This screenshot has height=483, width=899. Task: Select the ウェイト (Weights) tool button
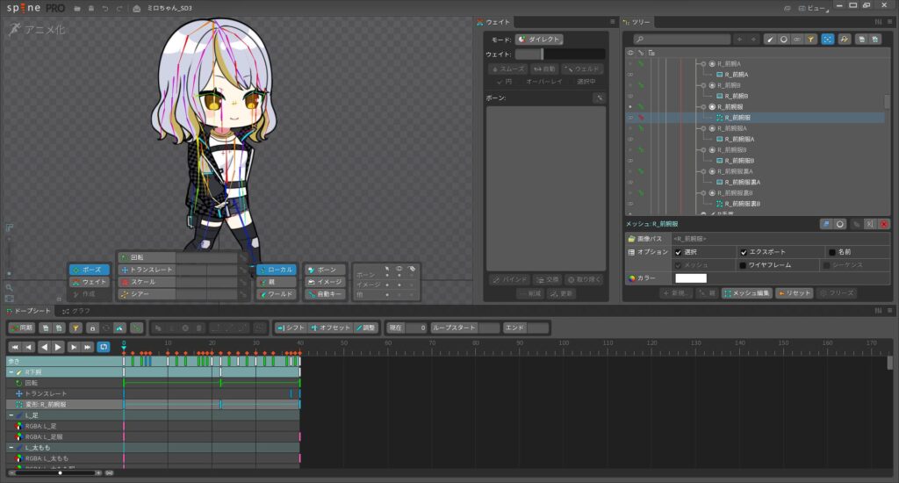point(89,282)
